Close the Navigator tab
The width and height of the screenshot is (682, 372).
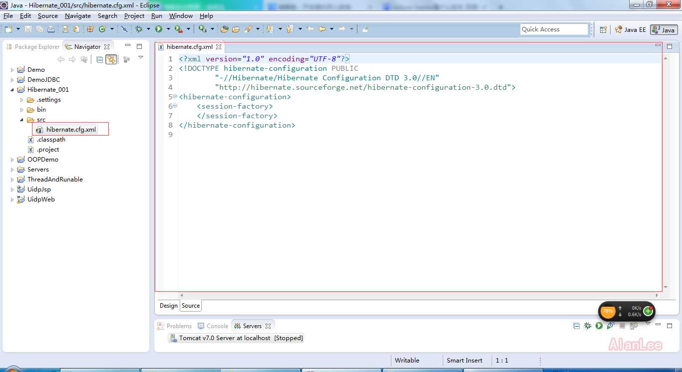click(107, 47)
